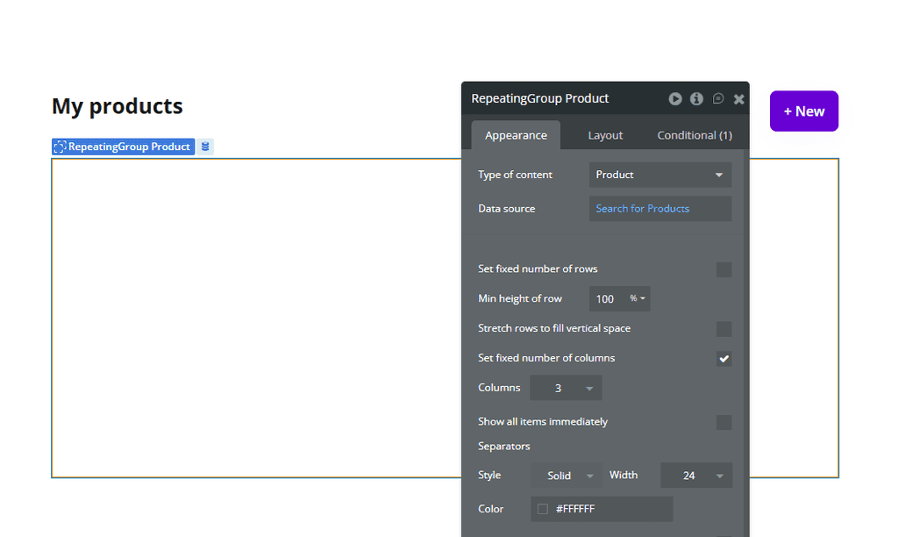Enable Set fixed number of rows checkbox
Viewport: 898px width, 537px height.
click(723, 269)
